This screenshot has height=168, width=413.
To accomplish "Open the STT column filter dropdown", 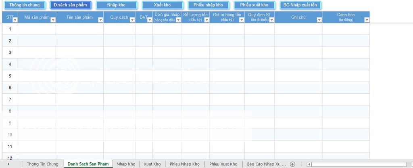I will point(15,20).
